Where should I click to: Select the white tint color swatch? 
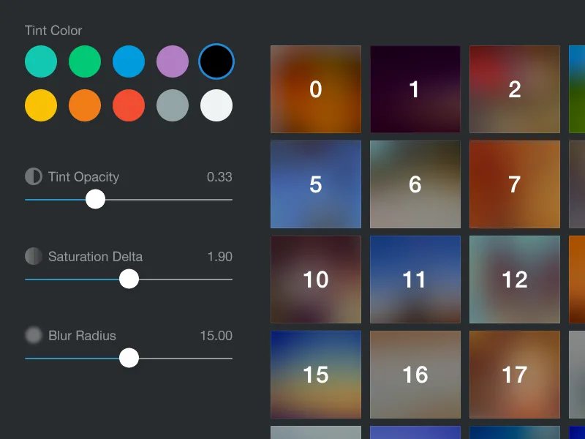(216, 105)
